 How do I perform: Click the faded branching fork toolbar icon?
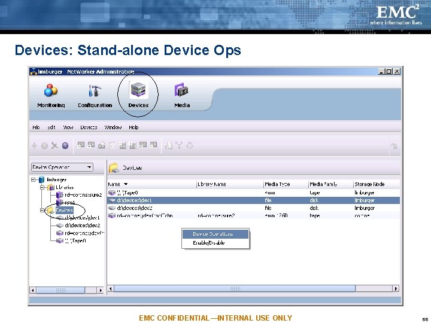[x=179, y=145]
